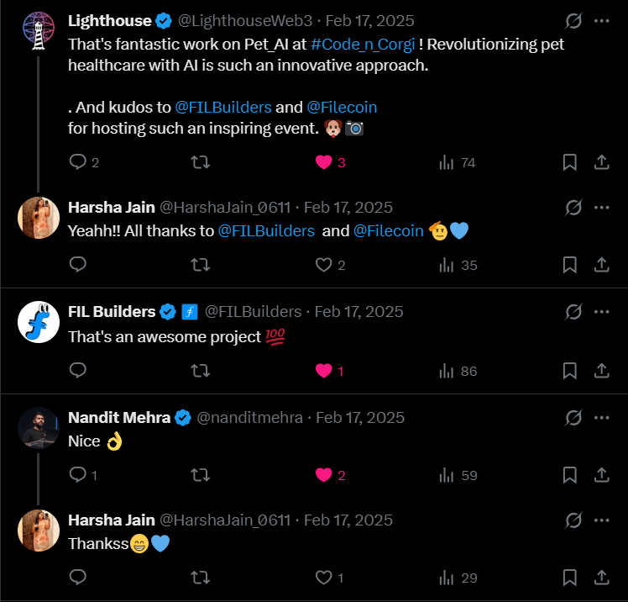Reply to Harsha Jain's Thankss tweet
The image size is (628, 602).
point(78,578)
